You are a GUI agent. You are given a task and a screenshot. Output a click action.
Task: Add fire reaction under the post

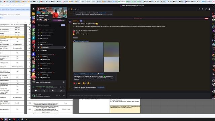pos(80,83)
